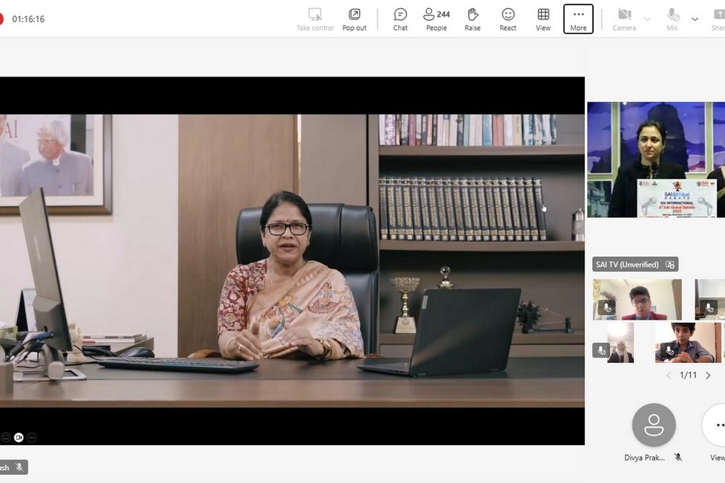The height and width of the screenshot is (483, 725).
Task: Click the camera icon in shared video
Action: coord(19,437)
